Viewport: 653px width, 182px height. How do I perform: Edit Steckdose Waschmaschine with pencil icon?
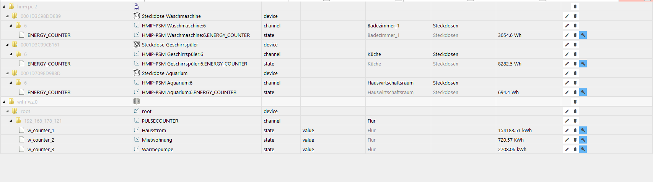point(567,16)
